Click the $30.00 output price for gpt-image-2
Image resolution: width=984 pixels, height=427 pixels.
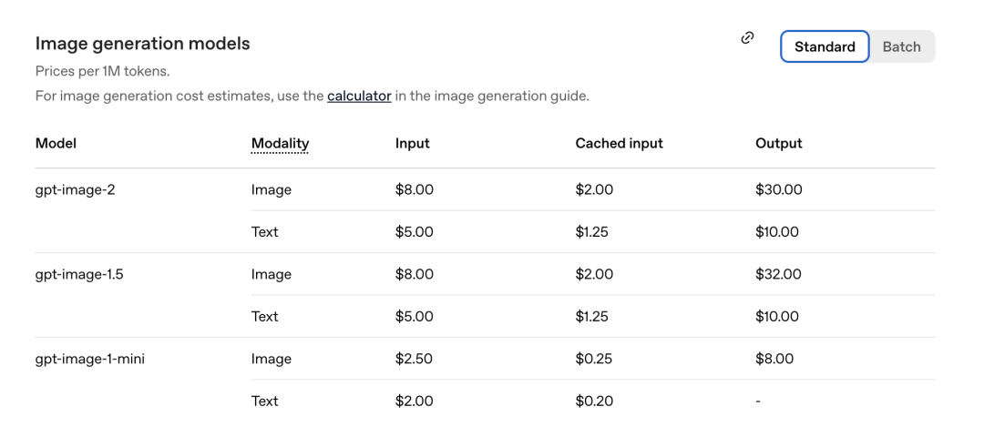(x=778, y=189)
